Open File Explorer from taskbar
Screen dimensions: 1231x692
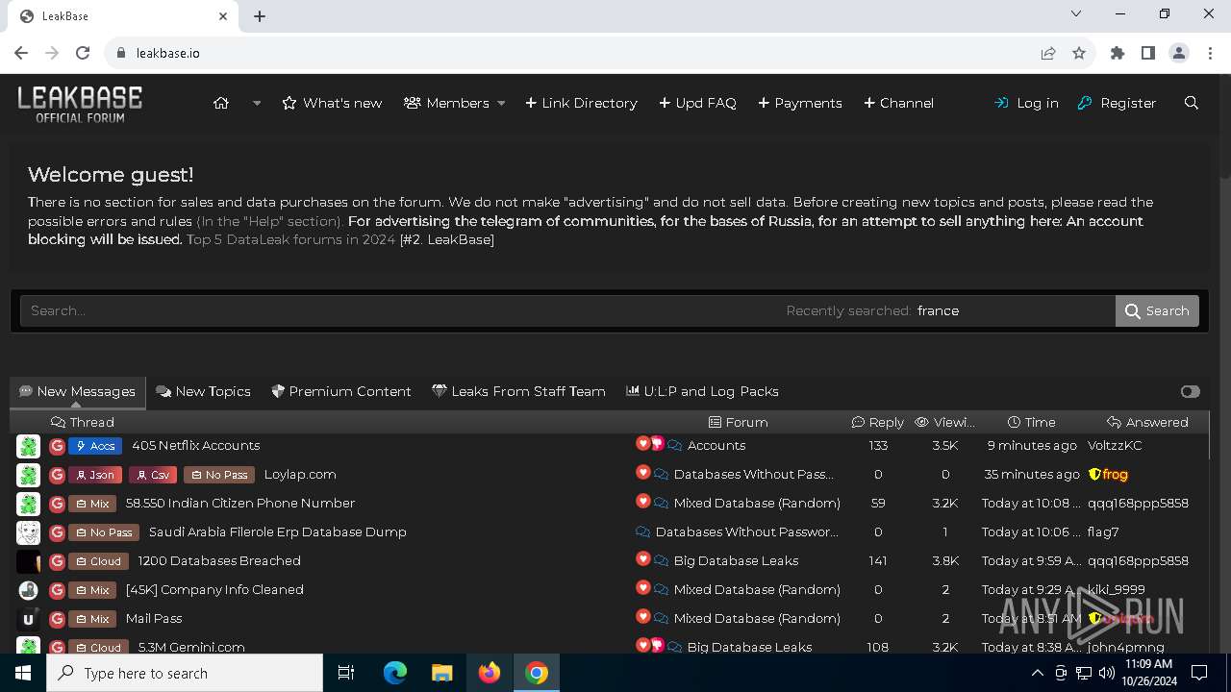pyautogui.click(x=442, y=673)
